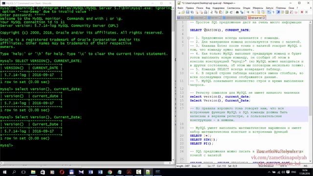This screenshot has width=313, height=176.
Task: Open the Опции menu
Action: click(x=246, y=8)
